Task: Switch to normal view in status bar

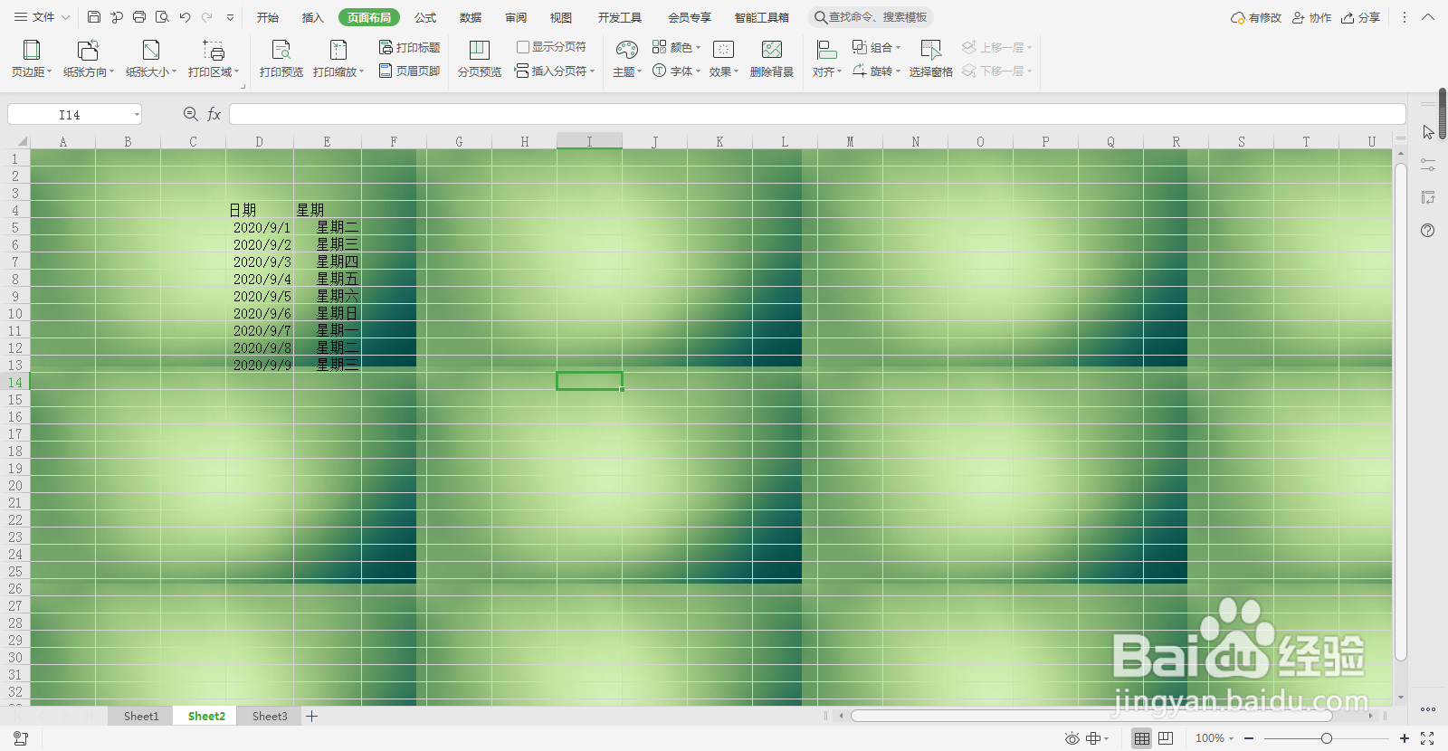Action: pos(1142,738)
